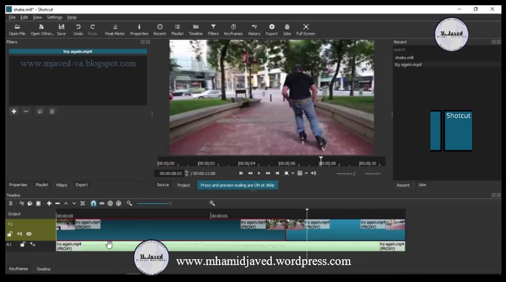
Task: Add a filter with the plus button
Action: tap(14, 111)
